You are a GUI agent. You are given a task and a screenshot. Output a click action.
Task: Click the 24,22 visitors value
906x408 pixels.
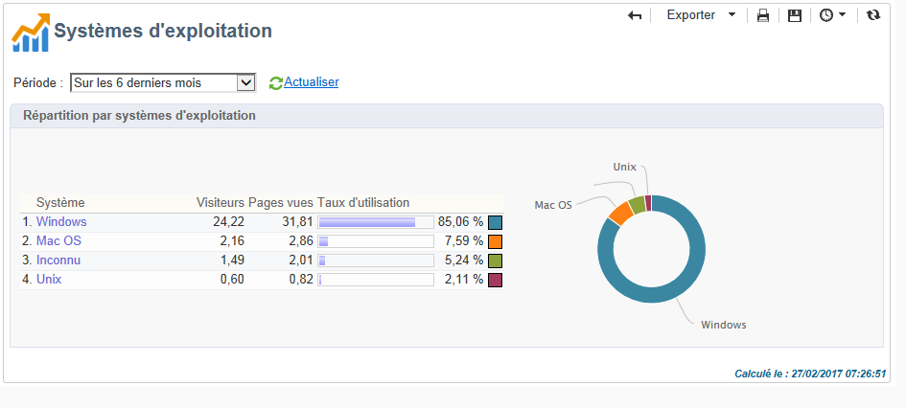pos(229,221)
